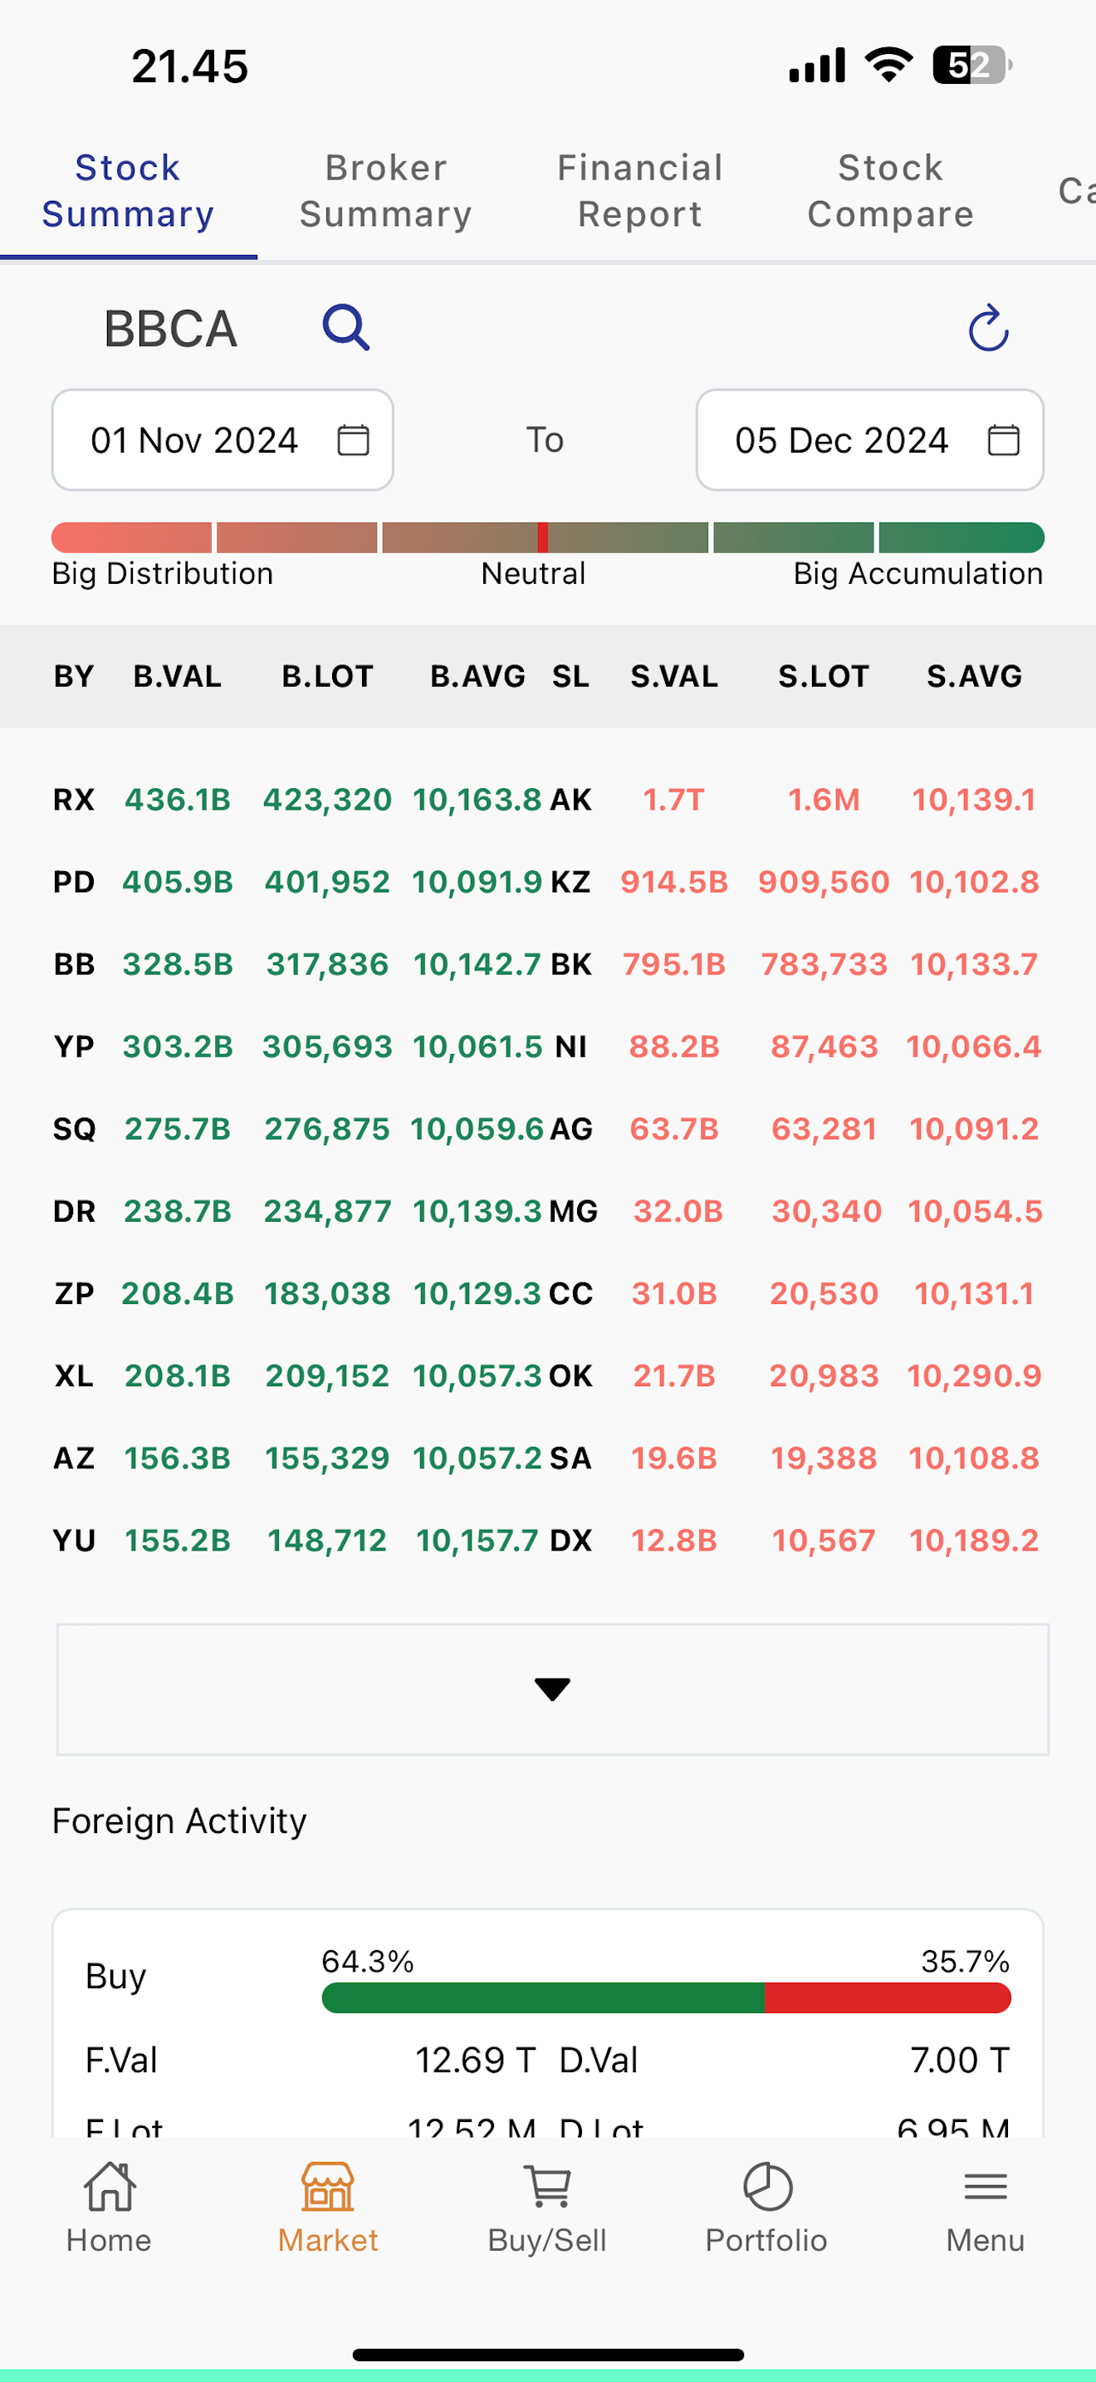
Task: Tap the accumulation distribution indicator bar
Action: 548,537
